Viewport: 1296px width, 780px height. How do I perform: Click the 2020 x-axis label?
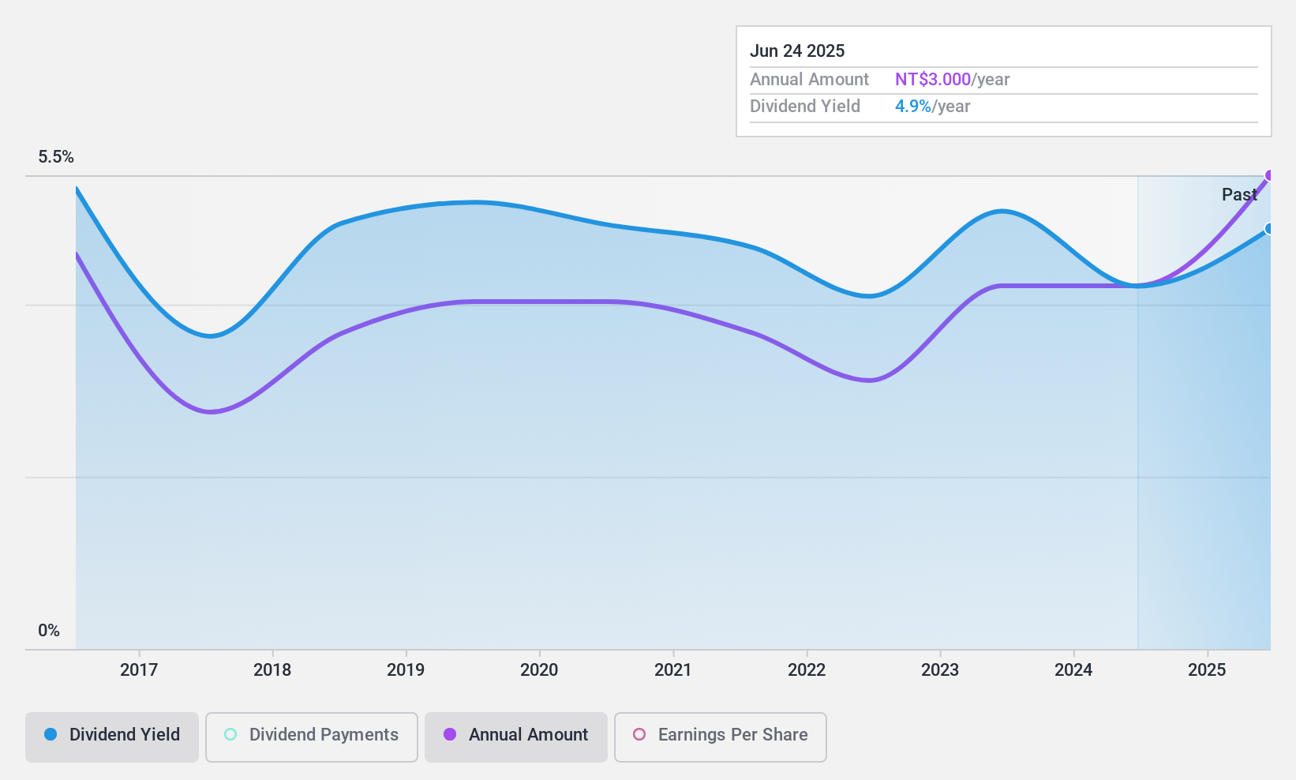click(539, 670)
